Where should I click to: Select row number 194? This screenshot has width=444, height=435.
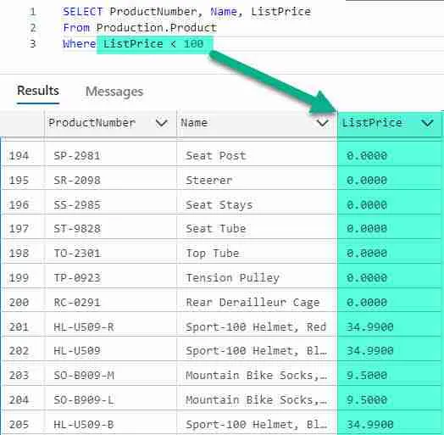(x=19, y=155)
